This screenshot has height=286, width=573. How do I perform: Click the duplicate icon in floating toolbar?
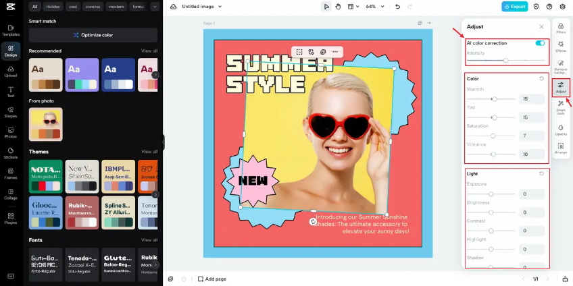323,52
